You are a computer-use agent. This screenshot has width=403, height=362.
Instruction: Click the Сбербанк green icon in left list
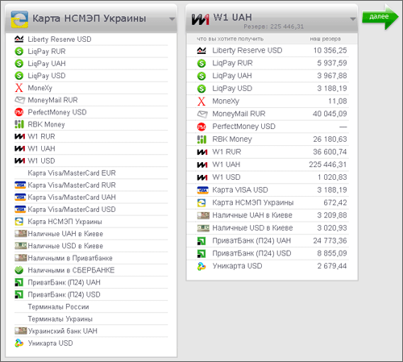[x=19, y=270]
